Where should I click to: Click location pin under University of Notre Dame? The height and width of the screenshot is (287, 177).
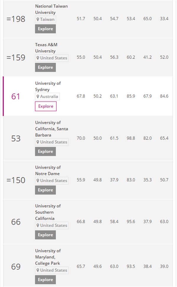pyautogui.click(x=38, y=181)
